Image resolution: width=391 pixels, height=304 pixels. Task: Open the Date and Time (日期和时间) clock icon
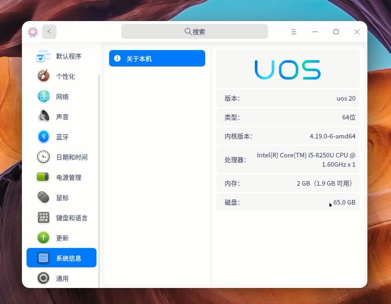43,157
